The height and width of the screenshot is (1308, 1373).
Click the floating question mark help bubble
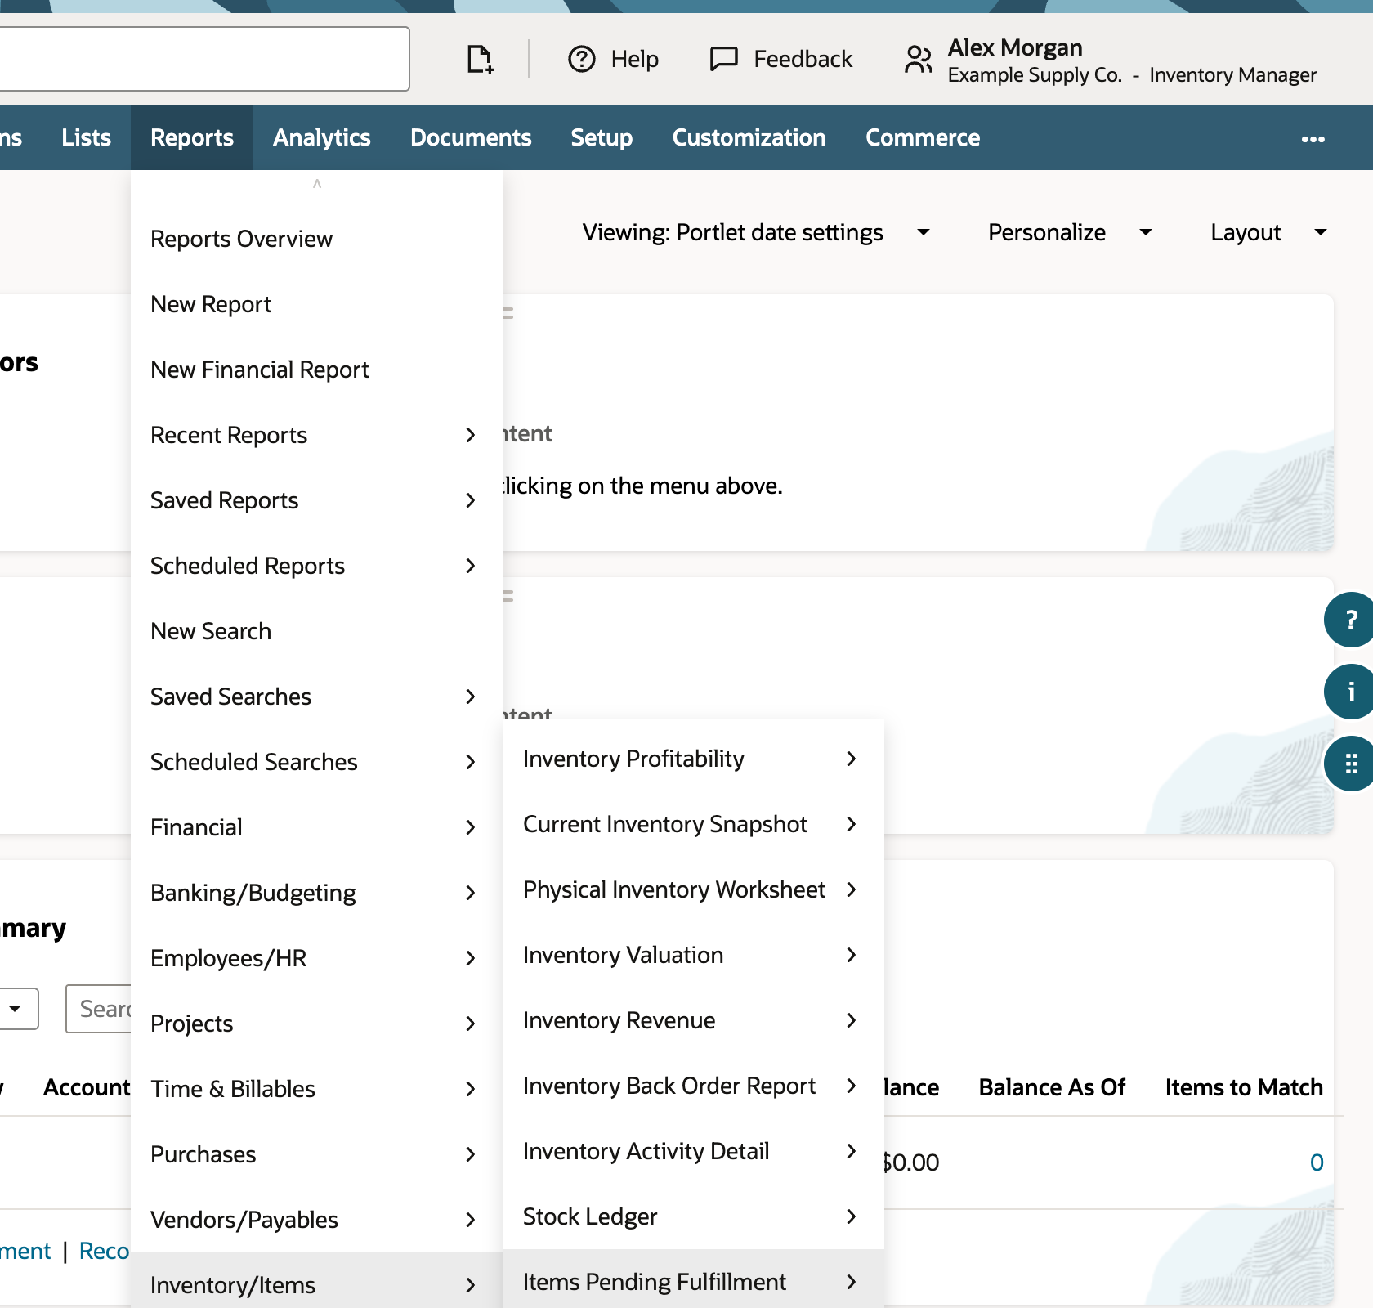click(x=1350, y=620)
